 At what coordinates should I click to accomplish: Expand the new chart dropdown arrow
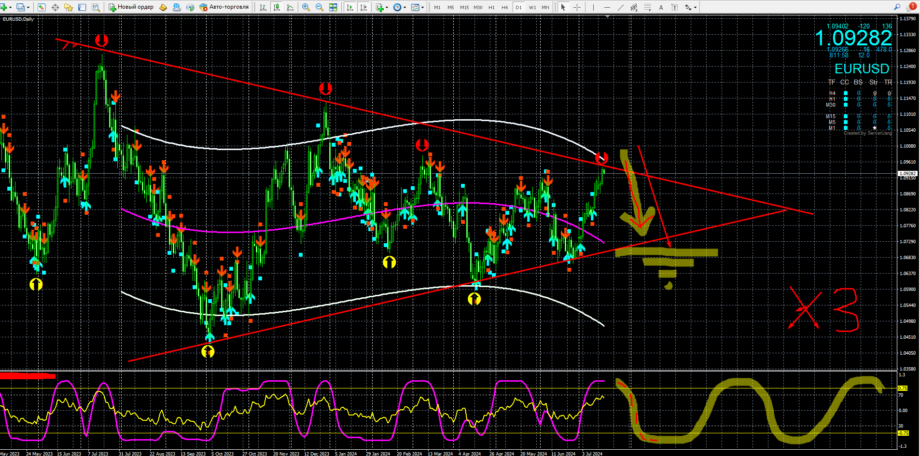coord(10,7)
